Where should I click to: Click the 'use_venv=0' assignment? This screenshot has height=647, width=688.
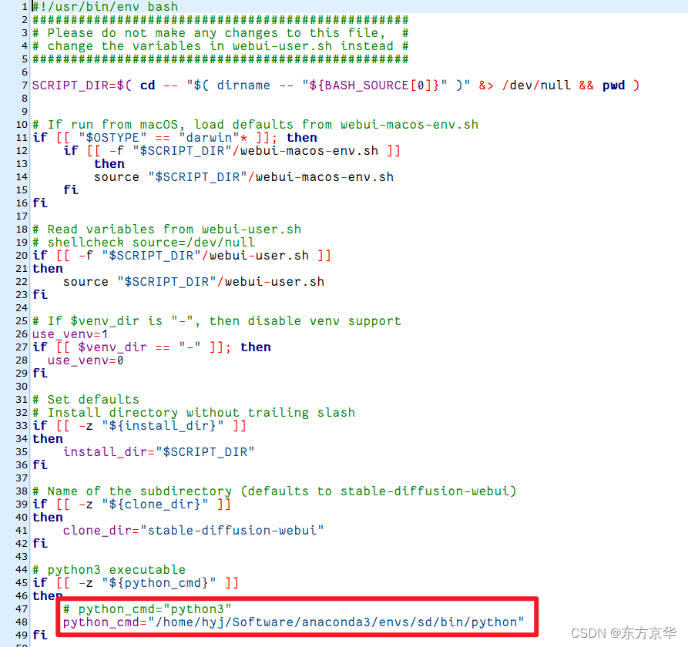coord(86,360)
